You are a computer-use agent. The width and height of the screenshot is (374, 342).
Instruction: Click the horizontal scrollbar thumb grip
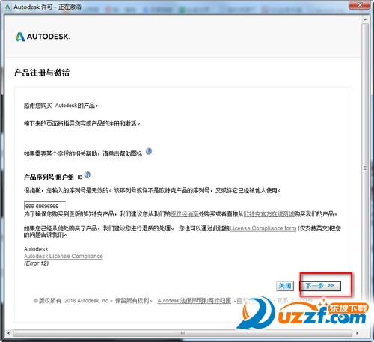[183, 333]
